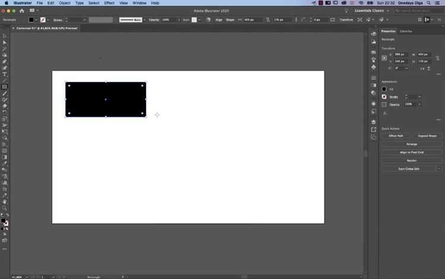Image resolution: width=445 pixels, height=279 pixels.
Task: Pick the Eraser tool
Action: coord(5,106)
